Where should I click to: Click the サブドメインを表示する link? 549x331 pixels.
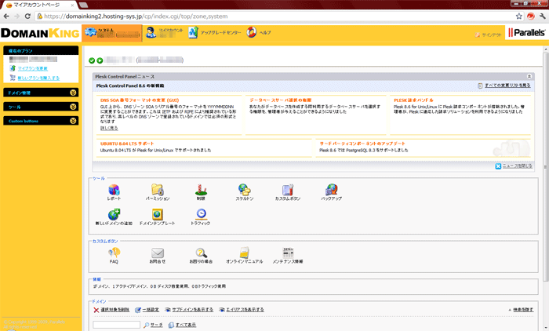pyautogui.click(x=193, y=310)
